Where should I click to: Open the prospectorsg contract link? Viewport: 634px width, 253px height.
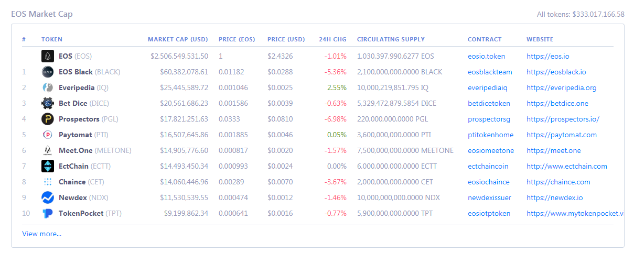(x=489, y=119)
